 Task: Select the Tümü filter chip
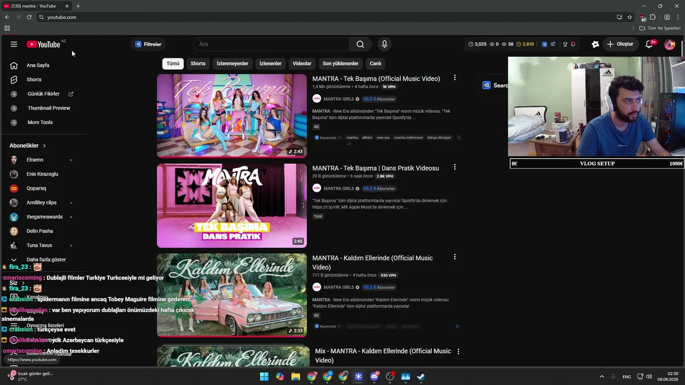coord(173,64)
